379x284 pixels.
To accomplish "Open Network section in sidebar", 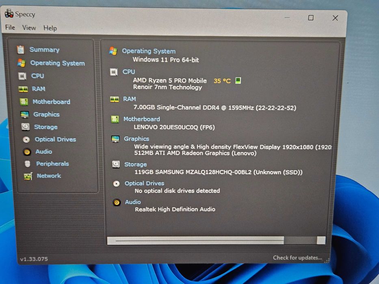I will point(49,176).
